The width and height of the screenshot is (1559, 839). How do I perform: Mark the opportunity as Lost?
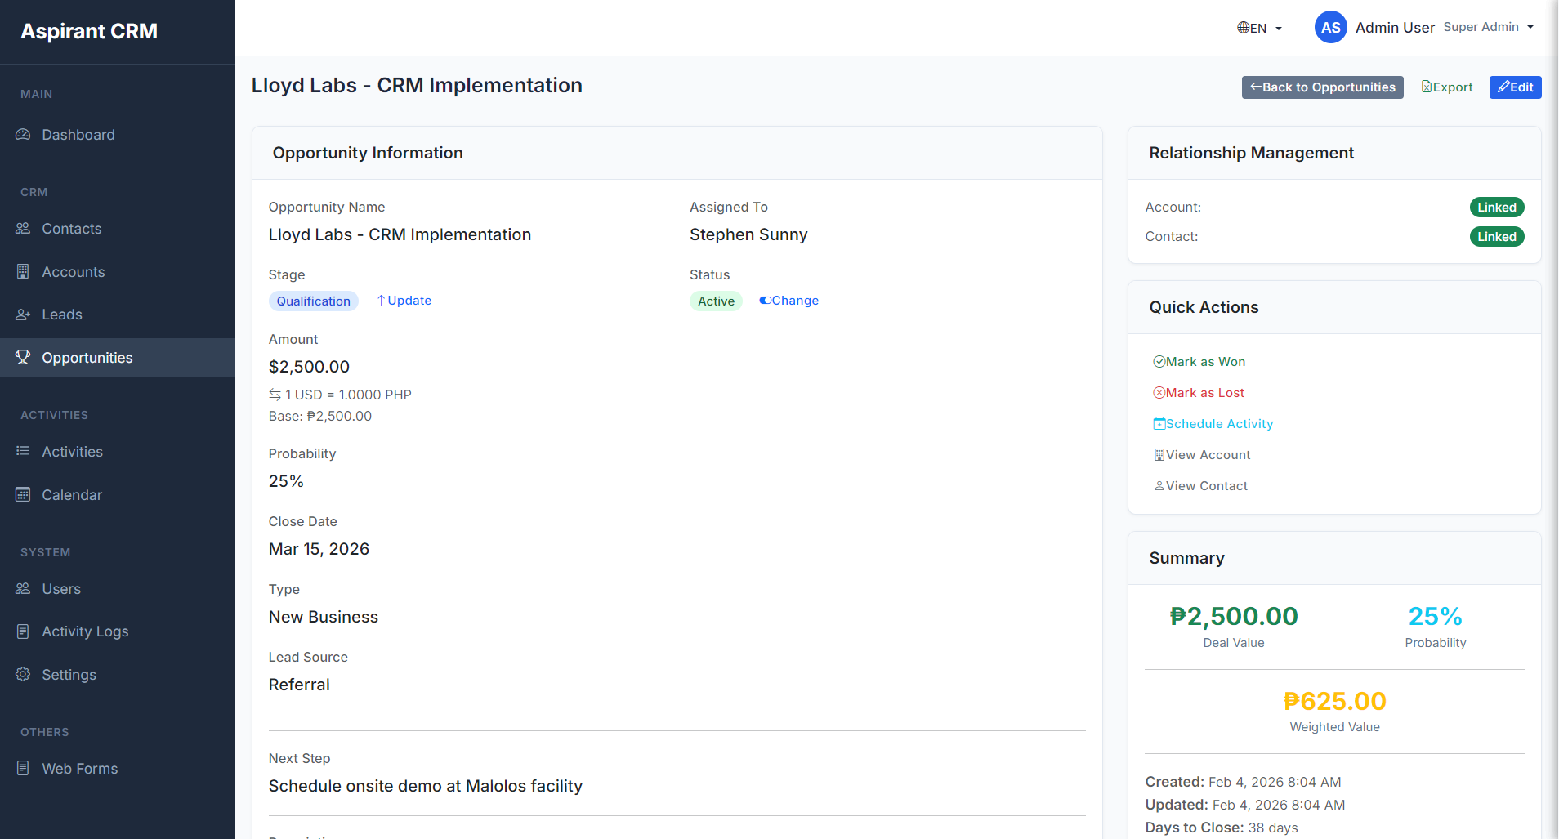[x=1198, y=393]
